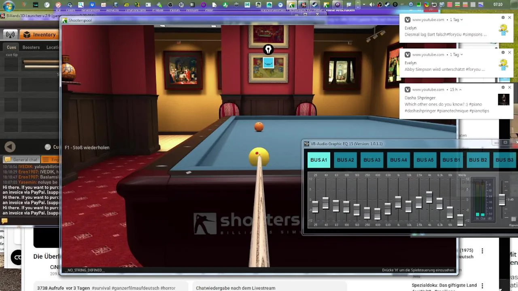Click the VB-Audio Graphic EQ title icon

point(307,143)
